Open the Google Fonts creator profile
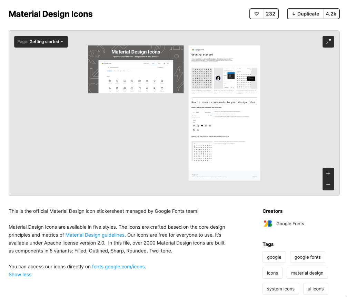 290,224
